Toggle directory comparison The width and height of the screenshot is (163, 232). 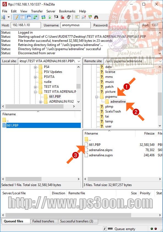pyautogui.click(x=84, y=17)
